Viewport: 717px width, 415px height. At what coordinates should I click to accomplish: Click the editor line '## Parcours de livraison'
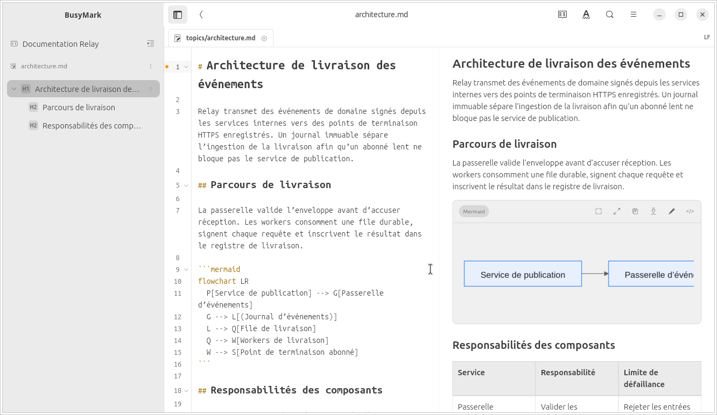(264, 185)
